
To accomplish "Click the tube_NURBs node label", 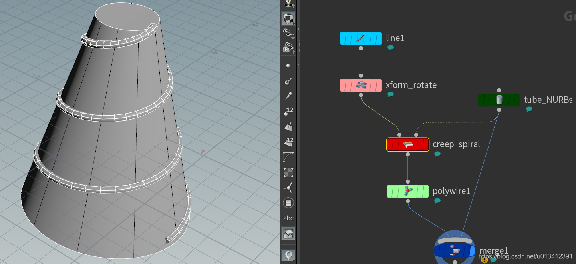I will click(548, 100).
